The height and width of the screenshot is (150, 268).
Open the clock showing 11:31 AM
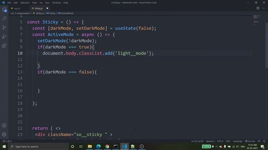click(252, 146)
